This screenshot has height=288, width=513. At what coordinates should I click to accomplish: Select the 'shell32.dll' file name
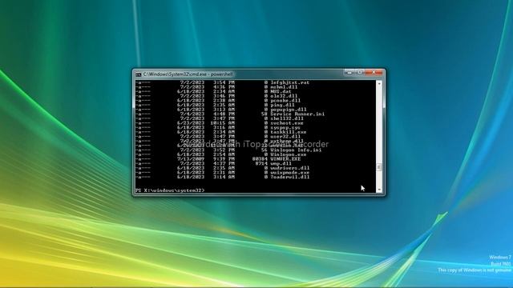(287, 118)
